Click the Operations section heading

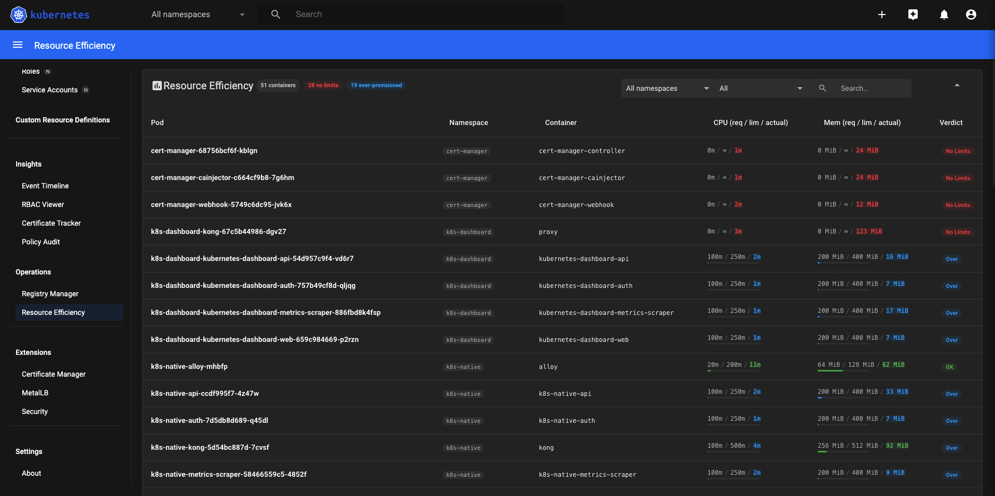(x=33, y=272)
